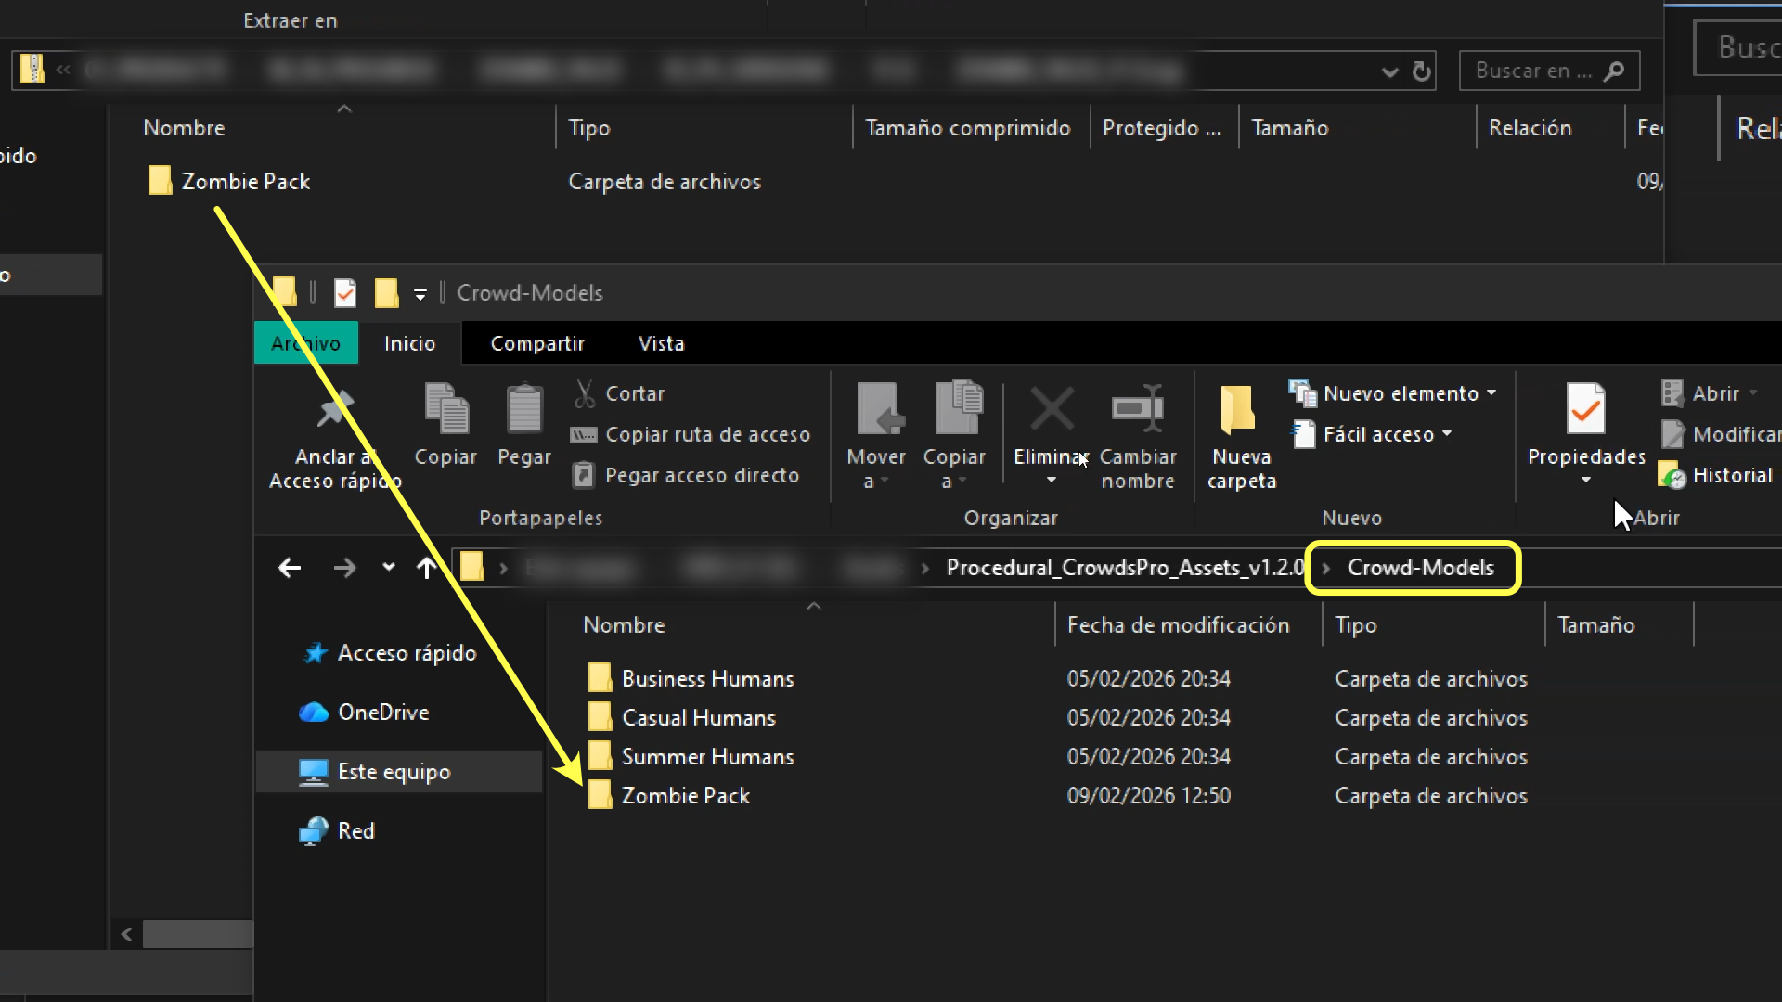Viewport: 1782px width, 1002px height.
Task: Select OneDrive in navigation pane
Action: coord(382,713)
